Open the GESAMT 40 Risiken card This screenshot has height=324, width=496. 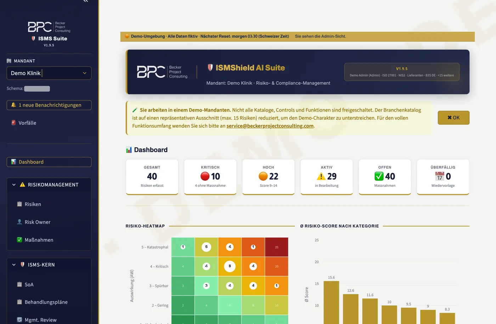[x=152, y=177]
